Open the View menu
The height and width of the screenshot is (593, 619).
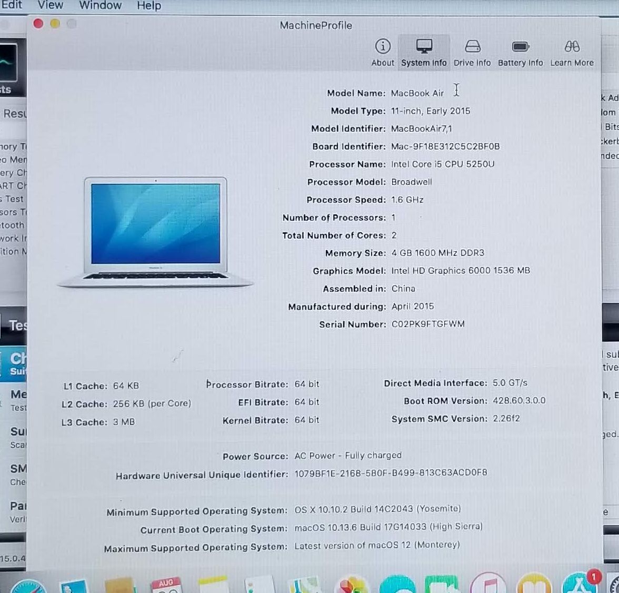click(51, 5)
